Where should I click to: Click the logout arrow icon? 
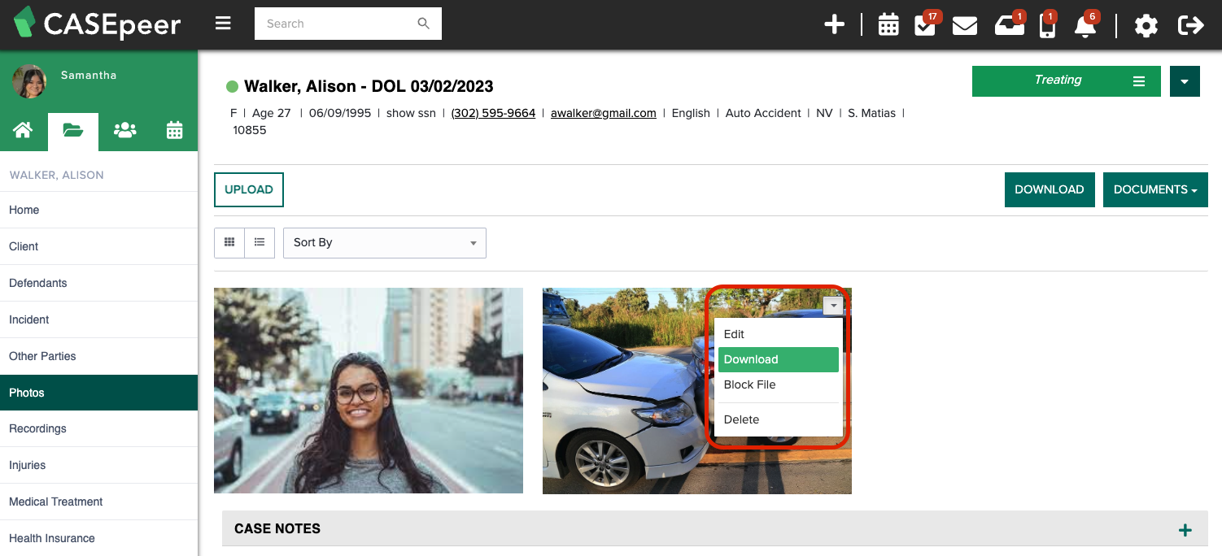pos(1190,25)
